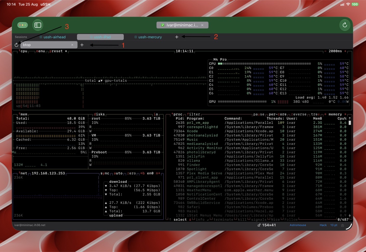Click the total gpu-totals graph selector
Image resolution: width=366 pixels, height=252 pixels.
106,80
